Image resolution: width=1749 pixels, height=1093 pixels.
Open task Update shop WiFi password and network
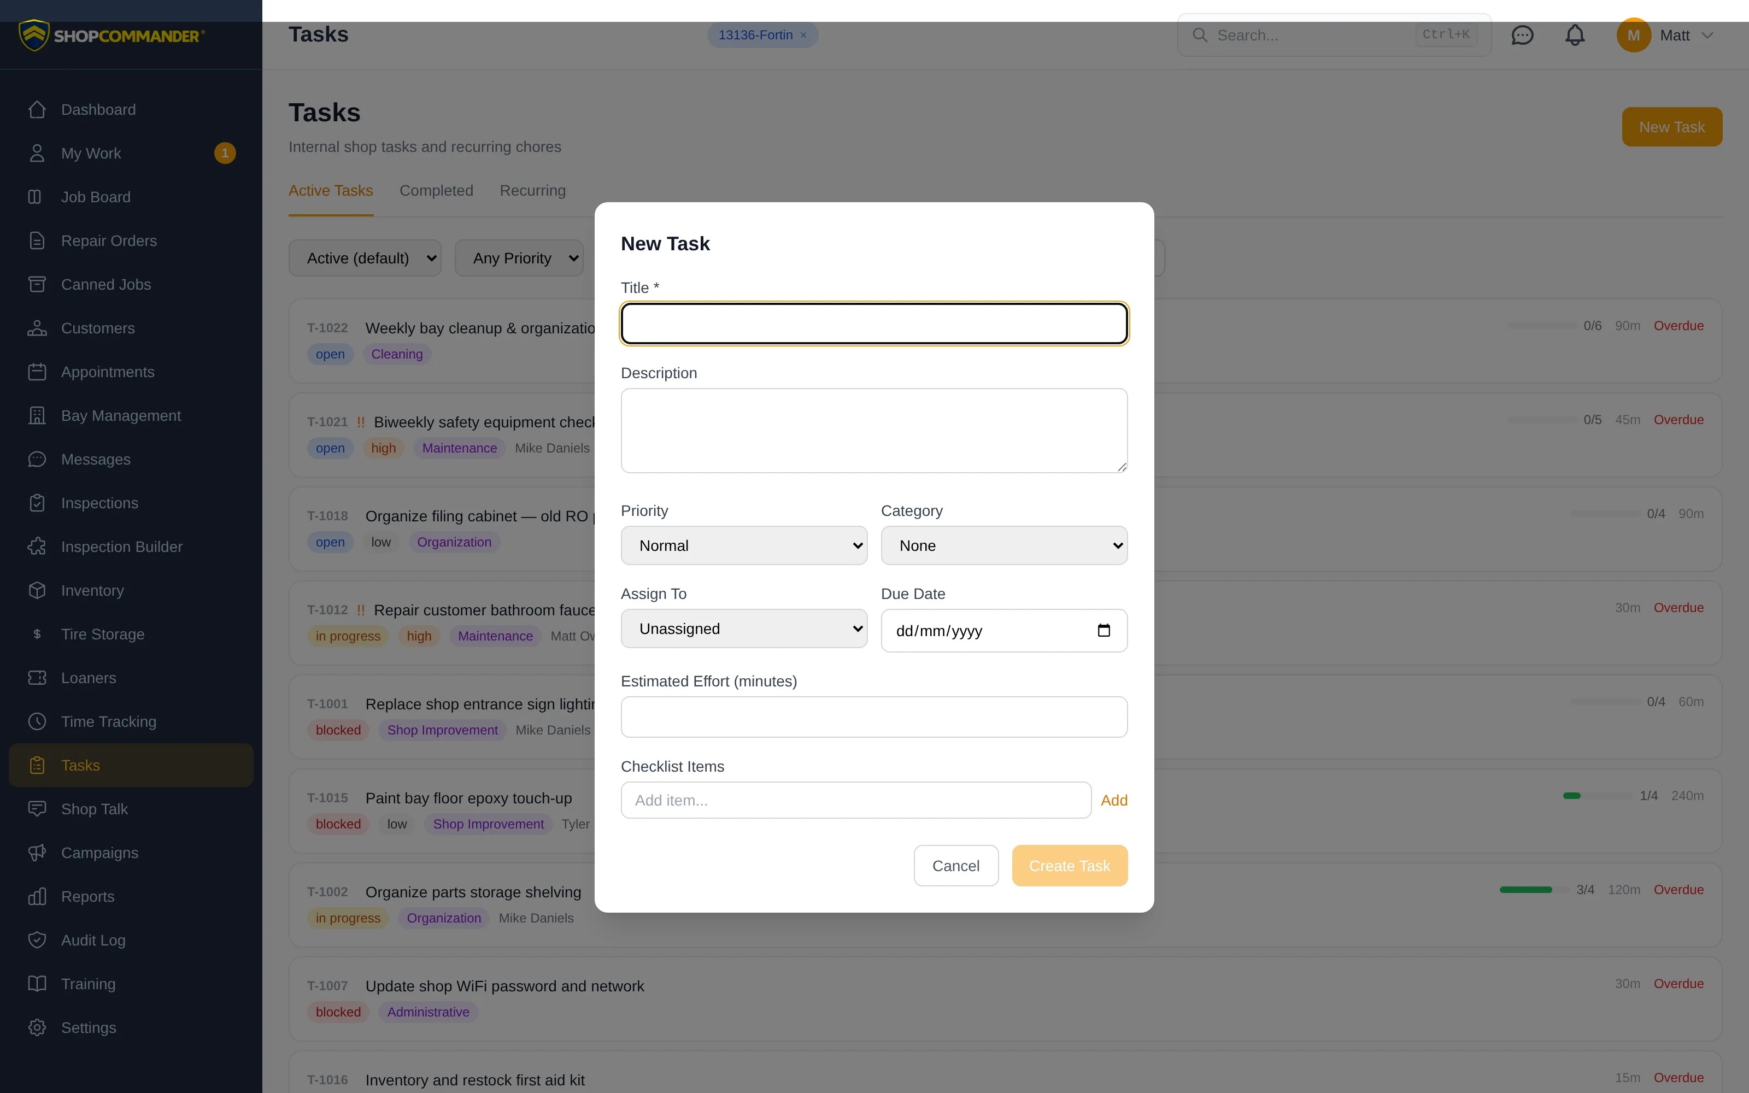click(504, 987)
